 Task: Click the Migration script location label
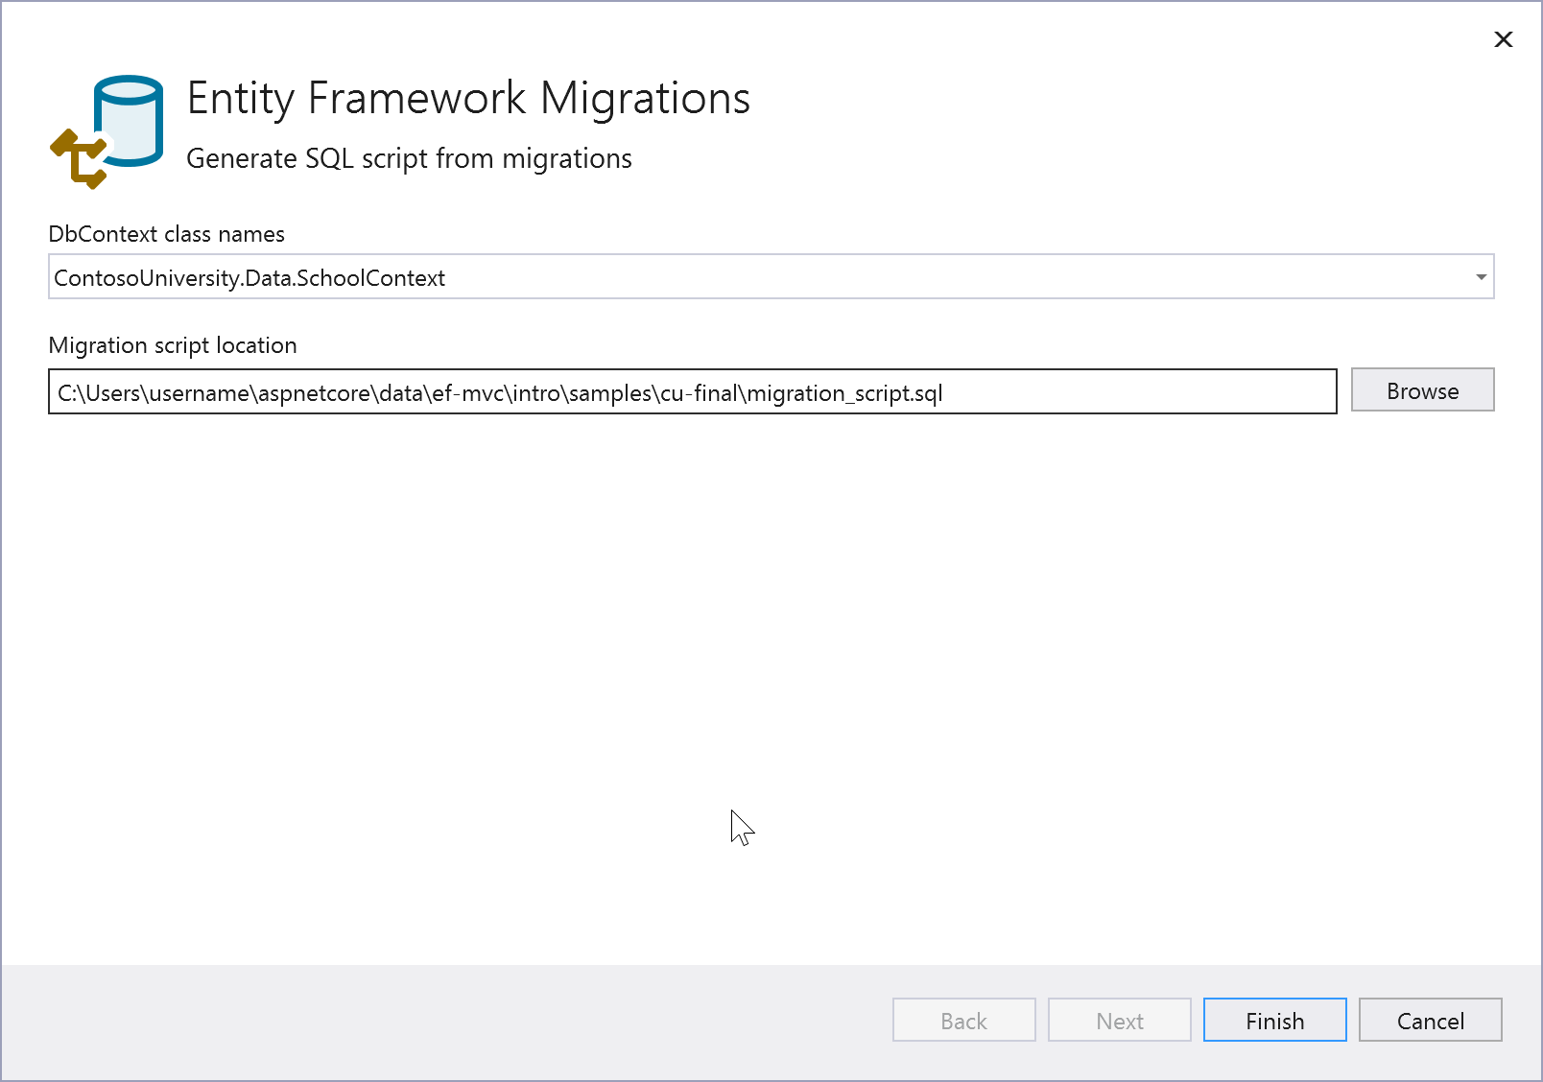click(173, 345)
